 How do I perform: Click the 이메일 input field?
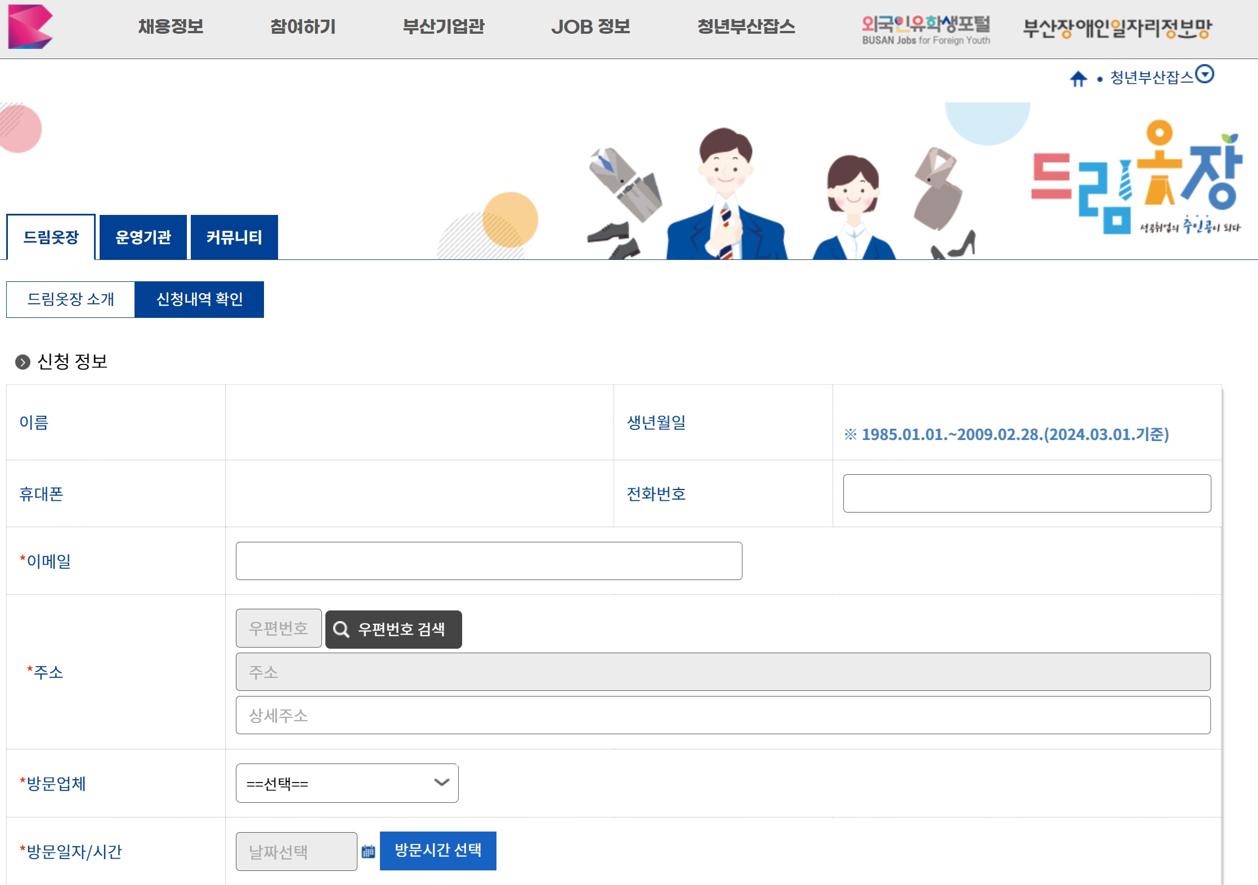[489, 561]
